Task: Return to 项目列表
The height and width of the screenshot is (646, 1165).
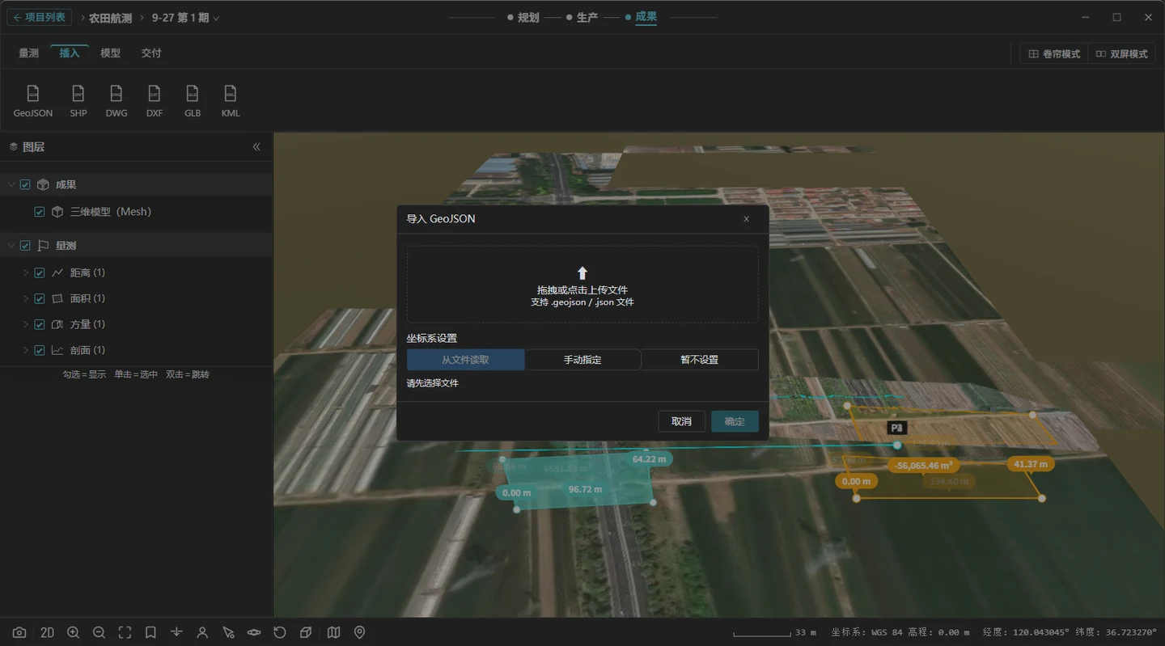Action: (39, 17)
